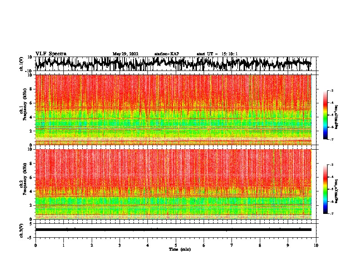Click the log(PSD) label beside ch.1 color bar
Viewport: 356px width, 275px height.
[337, 117]
